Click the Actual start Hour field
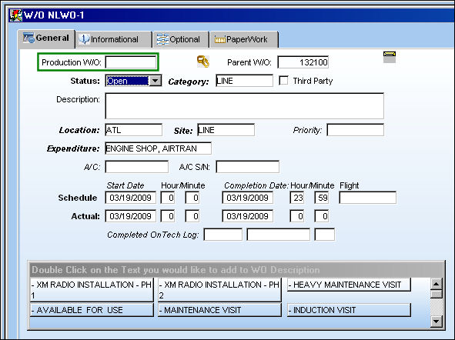This screenshot has height=340, width=455. coord(168,216)
